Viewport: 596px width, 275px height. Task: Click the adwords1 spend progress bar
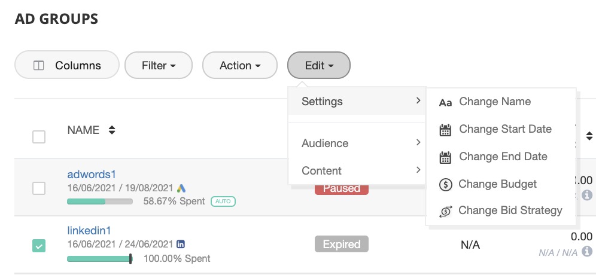point(100,201)
